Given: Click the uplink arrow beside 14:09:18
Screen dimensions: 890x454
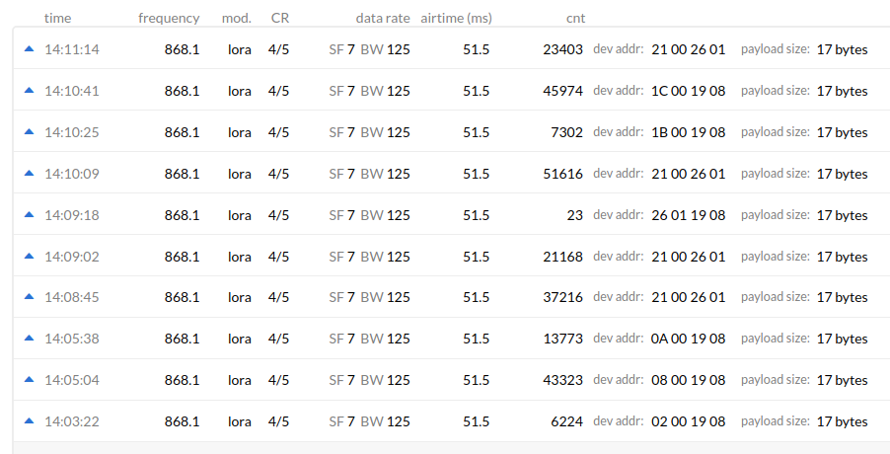Looking at the screenshot, I should pyautogui.click(x=29, y=214).
